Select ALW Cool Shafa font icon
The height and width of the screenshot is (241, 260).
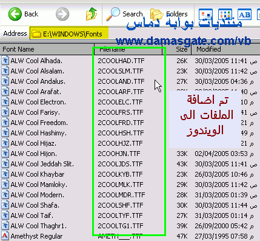pos(5,205)
